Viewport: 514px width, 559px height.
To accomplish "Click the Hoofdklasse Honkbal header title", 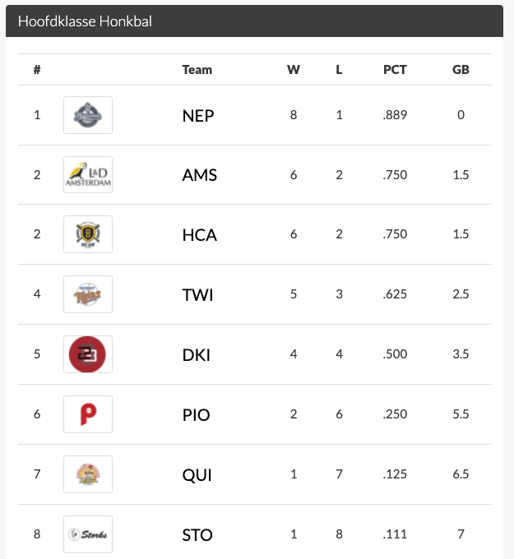I will 85,21.
